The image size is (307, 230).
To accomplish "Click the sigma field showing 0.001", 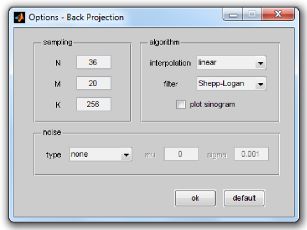I will point(252,154).
